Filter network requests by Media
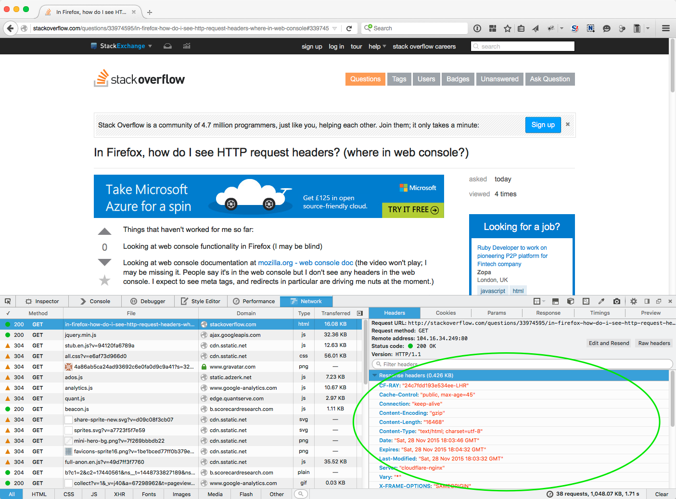 (x=215, y=494)
